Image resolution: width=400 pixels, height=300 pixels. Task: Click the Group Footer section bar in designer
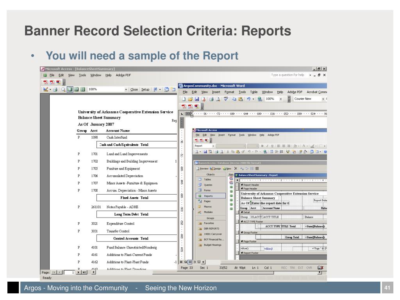[283, 233]
